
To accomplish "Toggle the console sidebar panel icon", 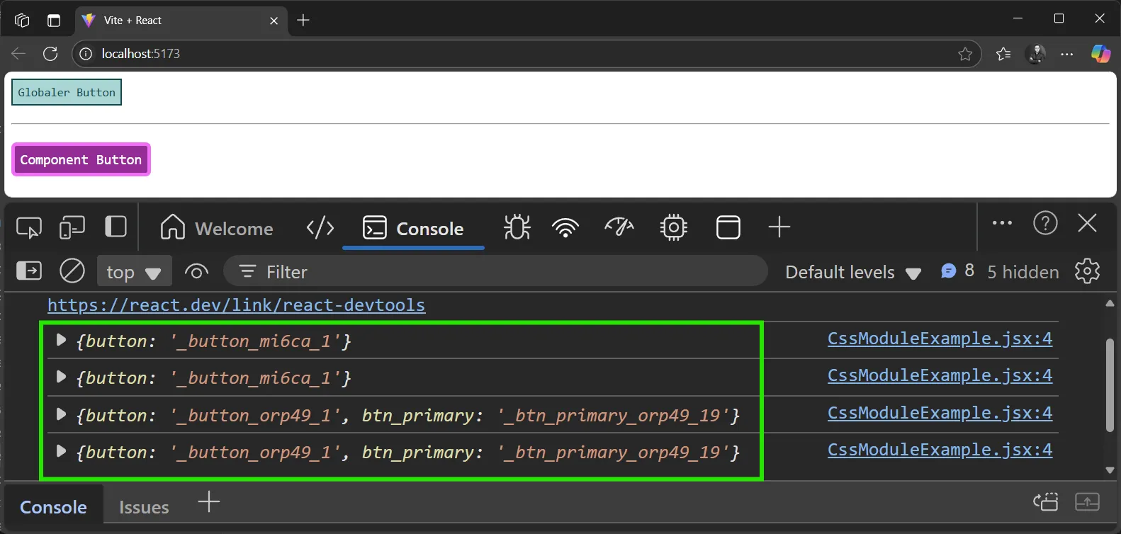I will [29, 271].
